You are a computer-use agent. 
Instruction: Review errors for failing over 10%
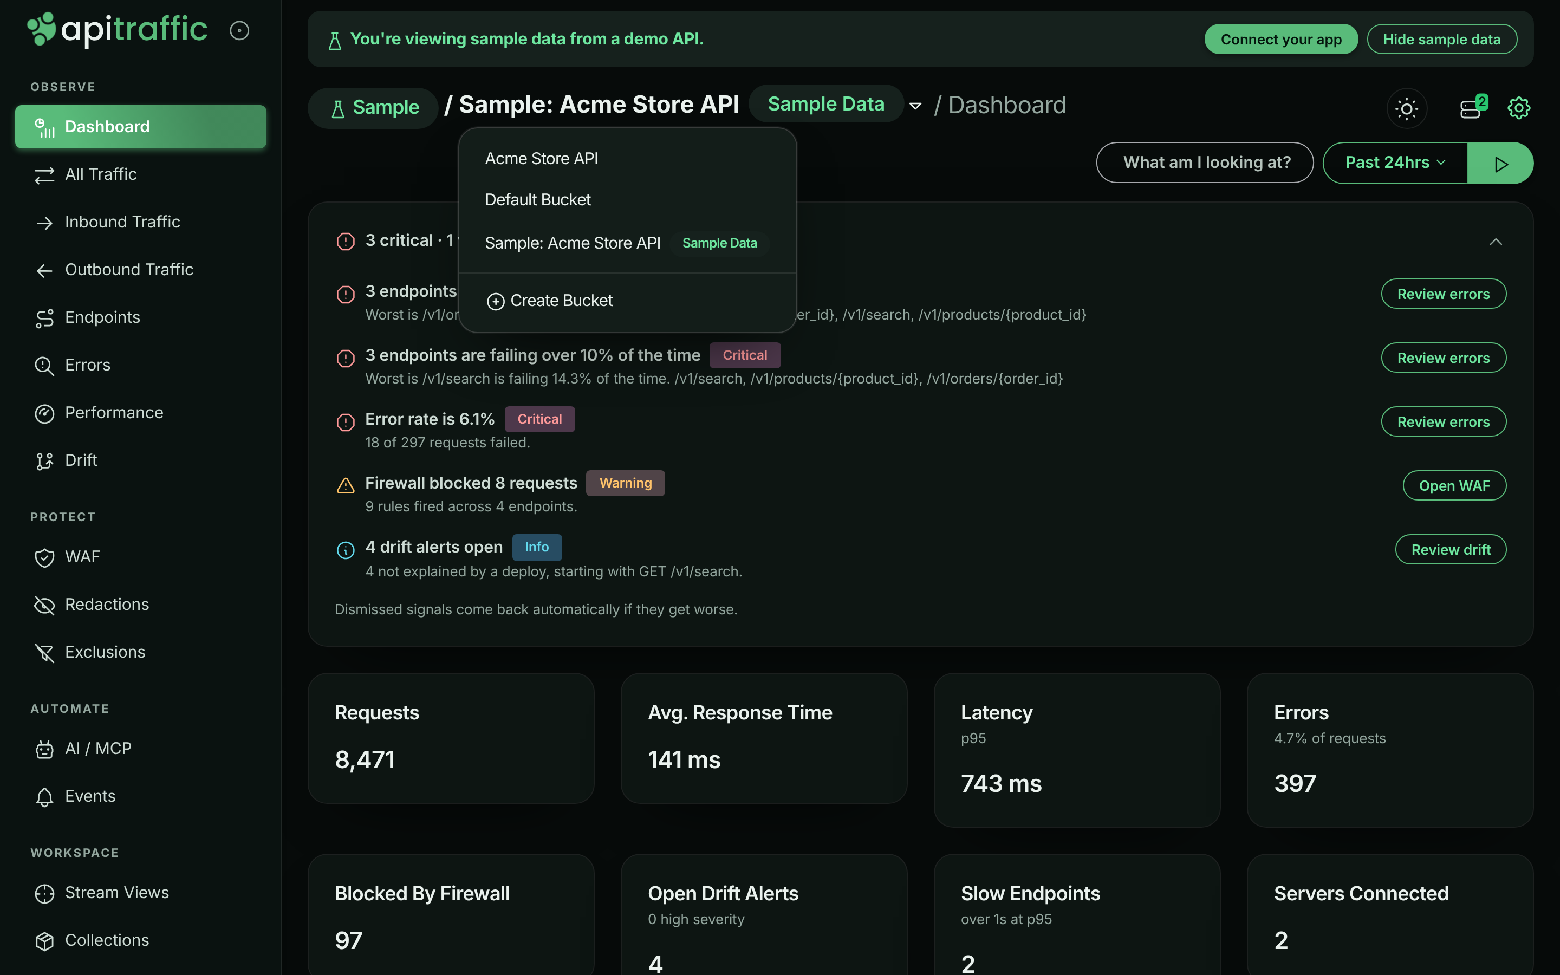[x=1444, y=358]
